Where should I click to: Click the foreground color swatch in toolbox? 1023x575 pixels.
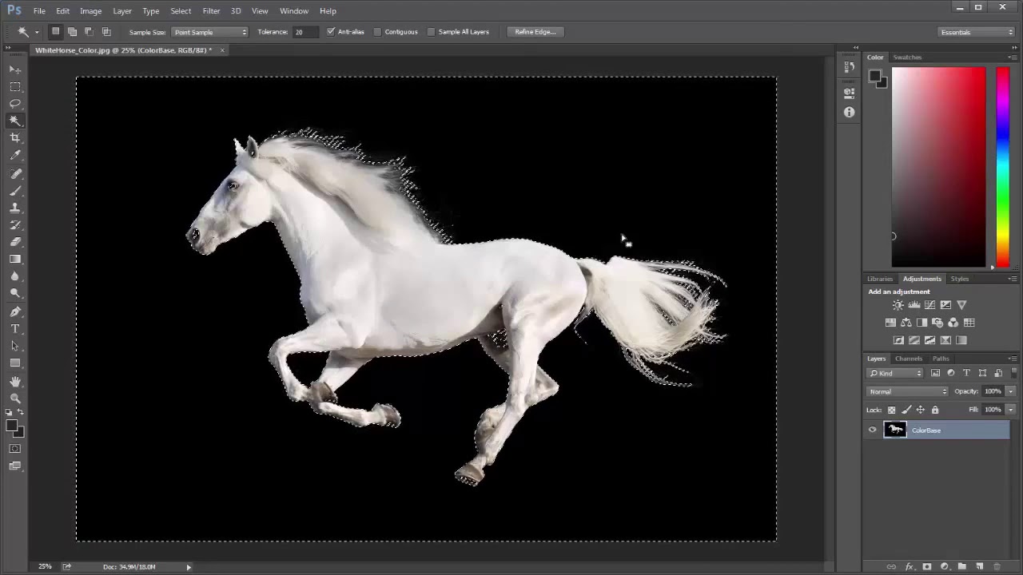pyautogui.click(x=12, y=426)
